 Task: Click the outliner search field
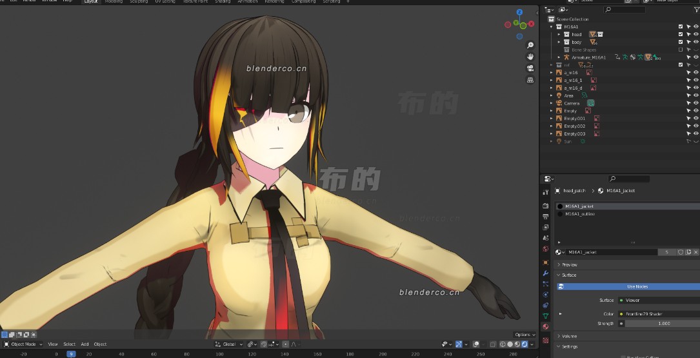coord(624,10)
